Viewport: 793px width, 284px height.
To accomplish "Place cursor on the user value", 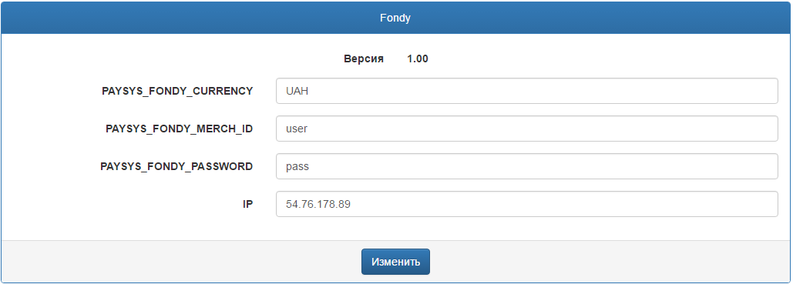I will (297, 129).
